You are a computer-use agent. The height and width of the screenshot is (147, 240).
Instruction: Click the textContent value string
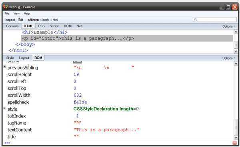tap(106, 130)
